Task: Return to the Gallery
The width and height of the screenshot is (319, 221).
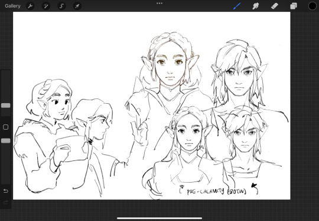Action: point(12,6)
